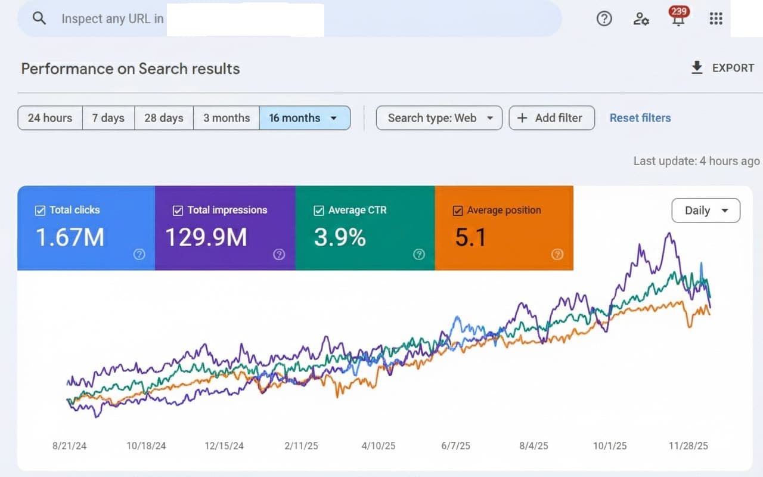Click the plus icon in Add filter
The width and height of the screenshot is (763, 477).
coord(522,118)
